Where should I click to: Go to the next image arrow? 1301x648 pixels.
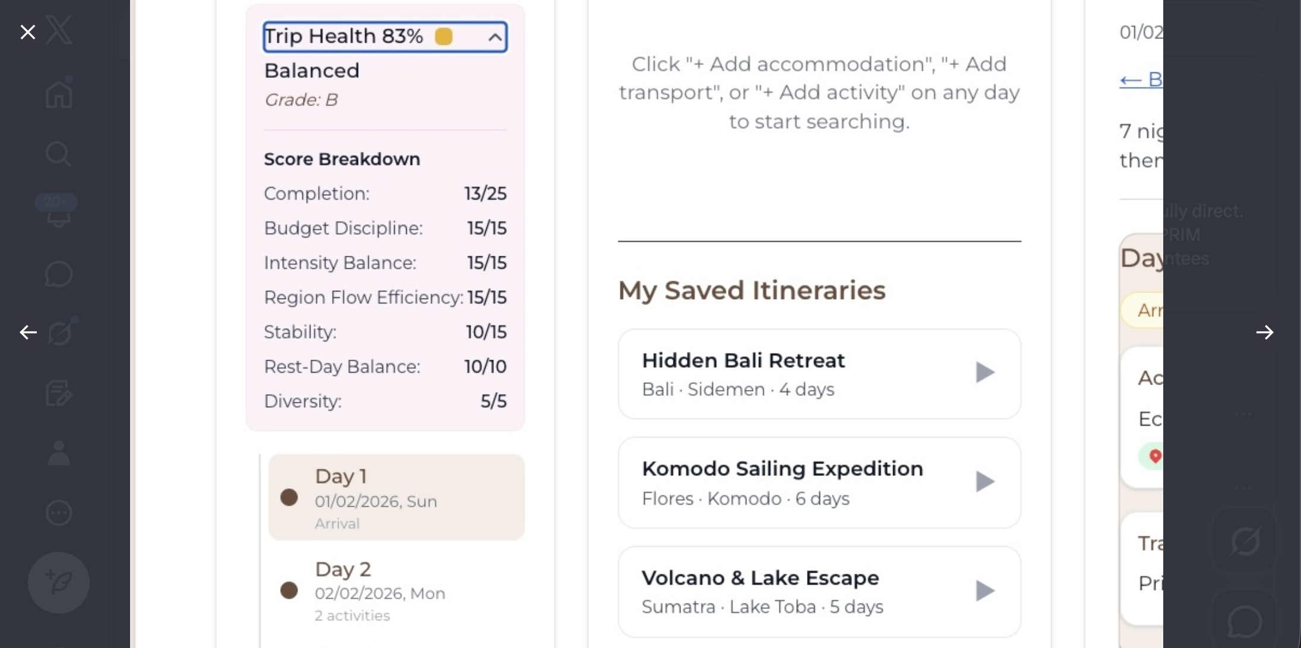coord(1264,332)
